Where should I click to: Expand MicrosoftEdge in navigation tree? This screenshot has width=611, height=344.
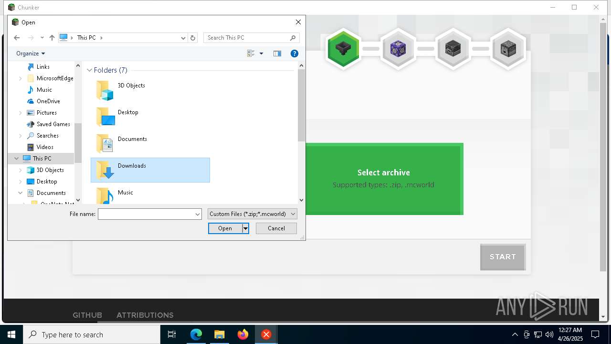click(x=21, y=78)
